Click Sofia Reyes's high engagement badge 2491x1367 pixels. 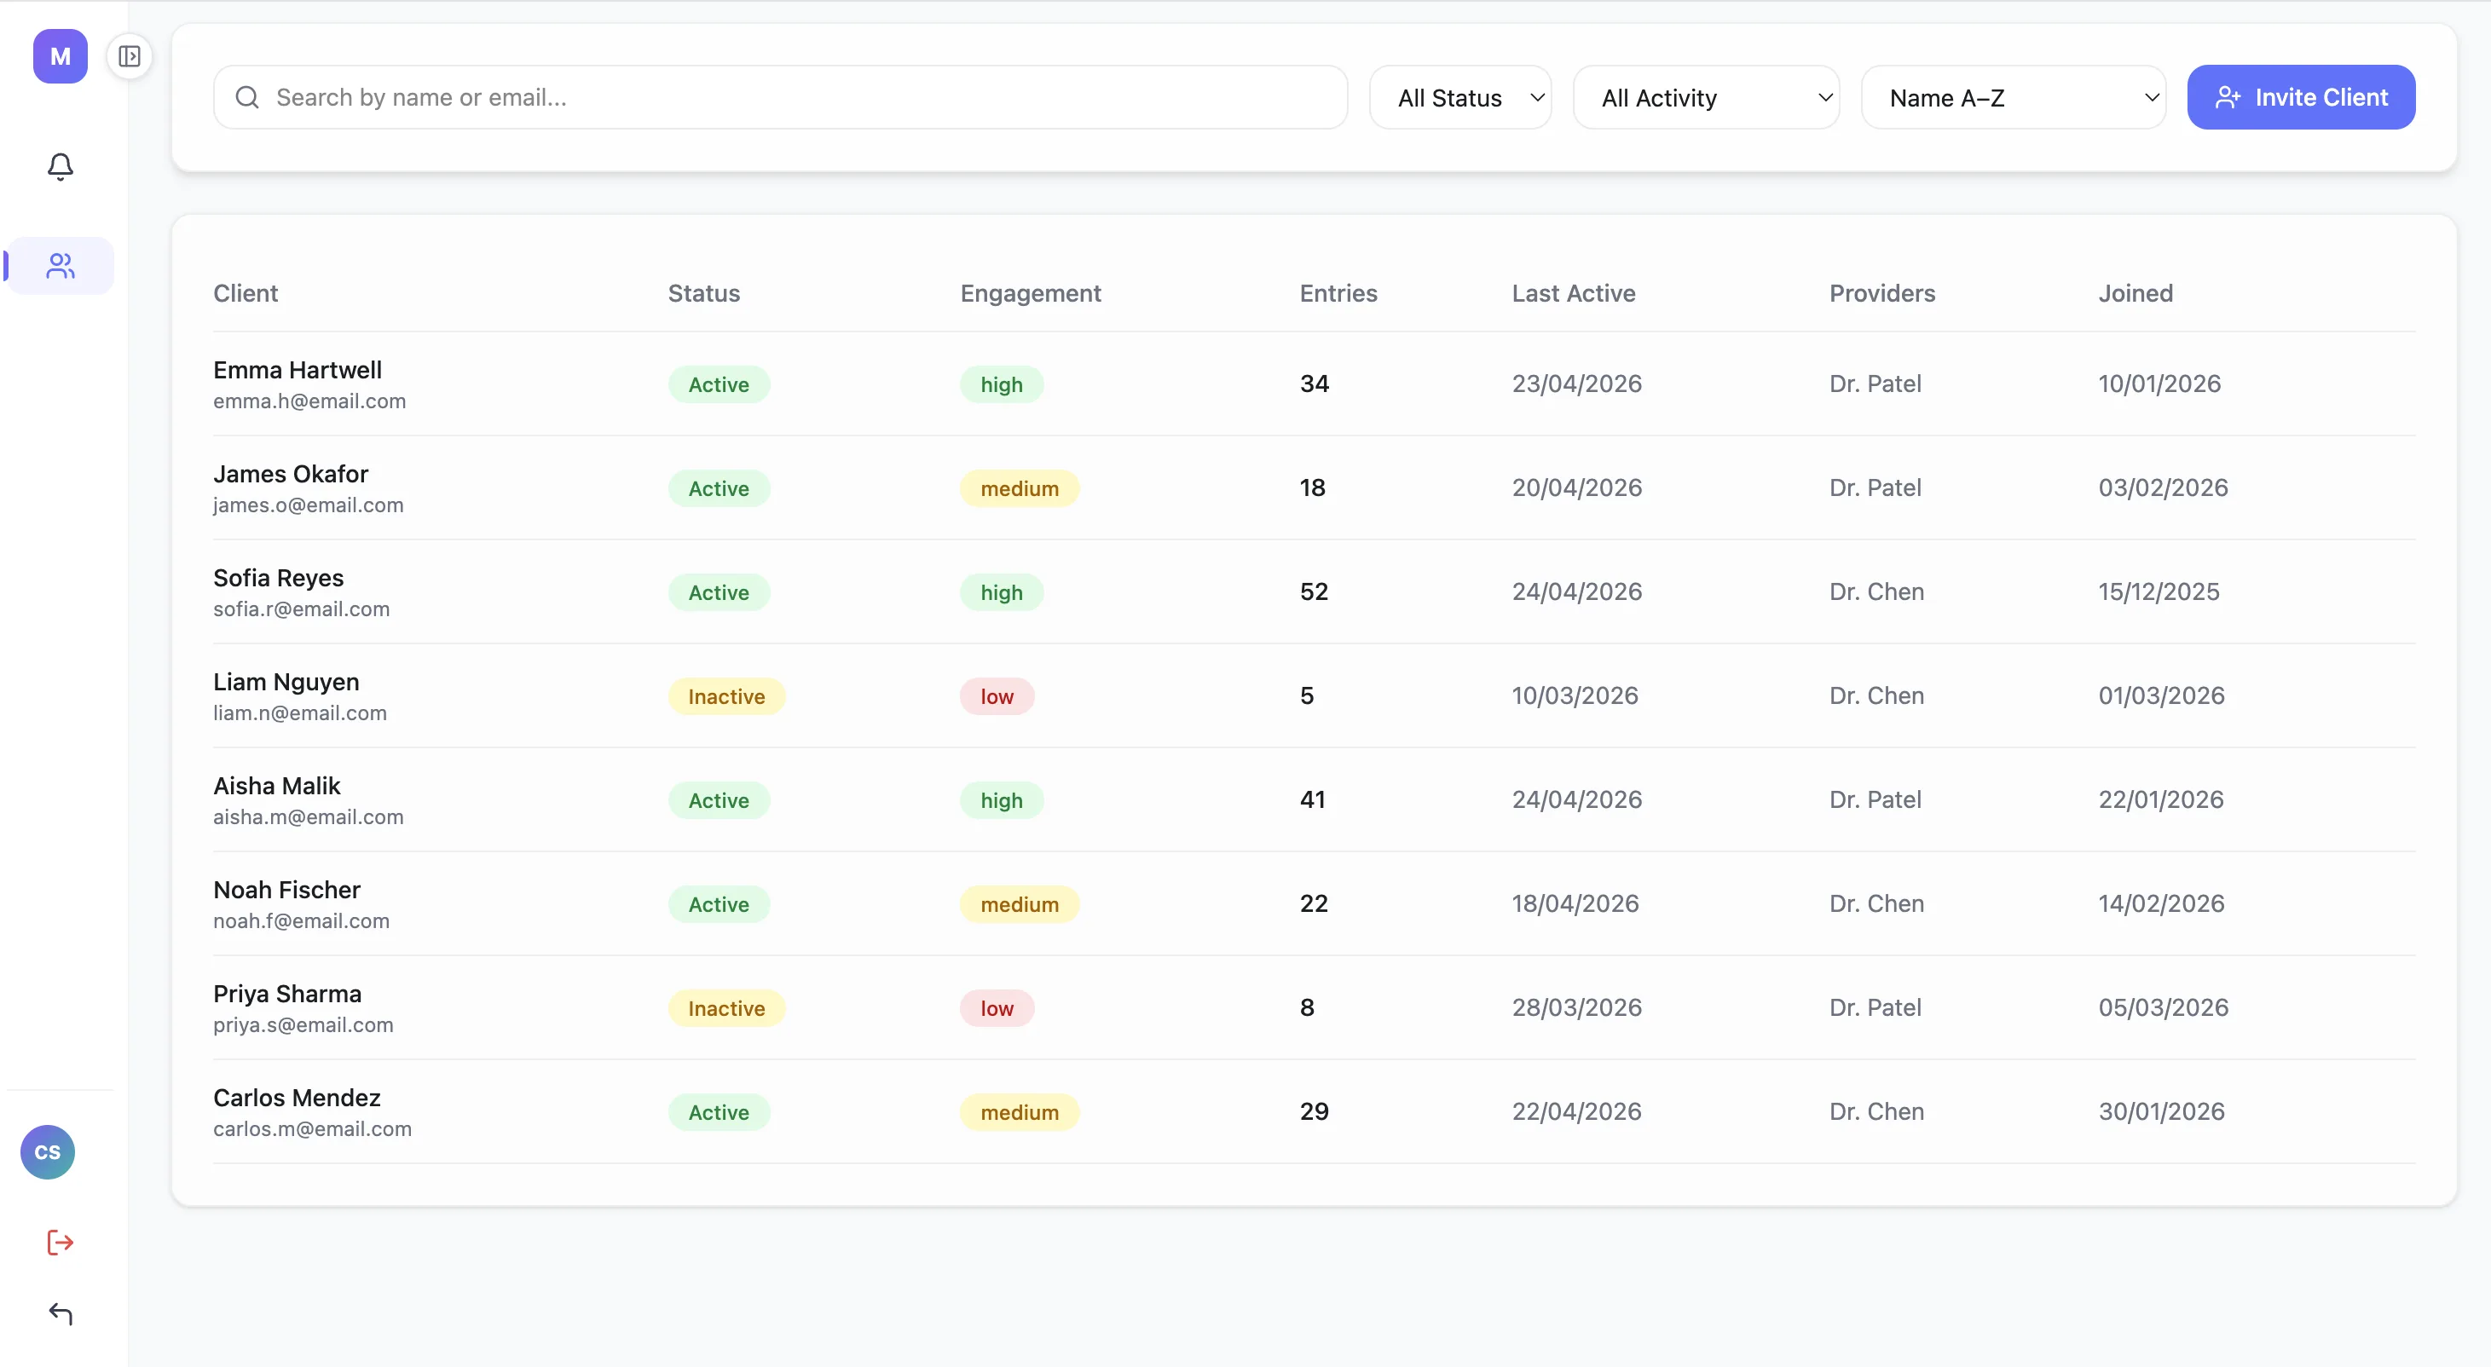(x=1001, y=592)
